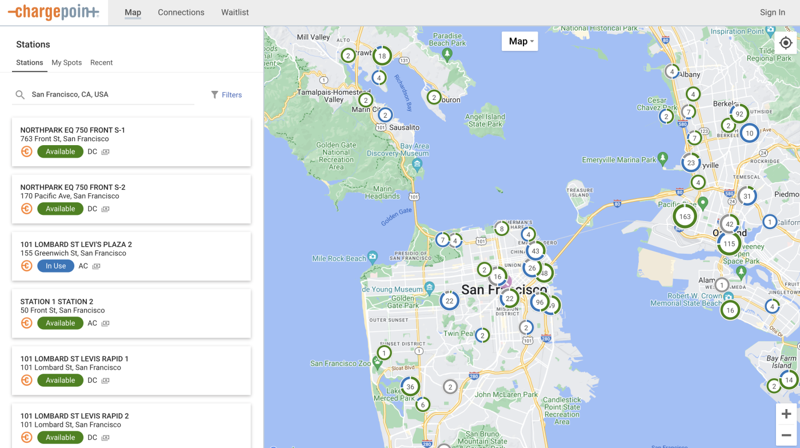Click the my-location crosshair icon on the map
This screenshot has width=800, height=448.
point(785,42)
